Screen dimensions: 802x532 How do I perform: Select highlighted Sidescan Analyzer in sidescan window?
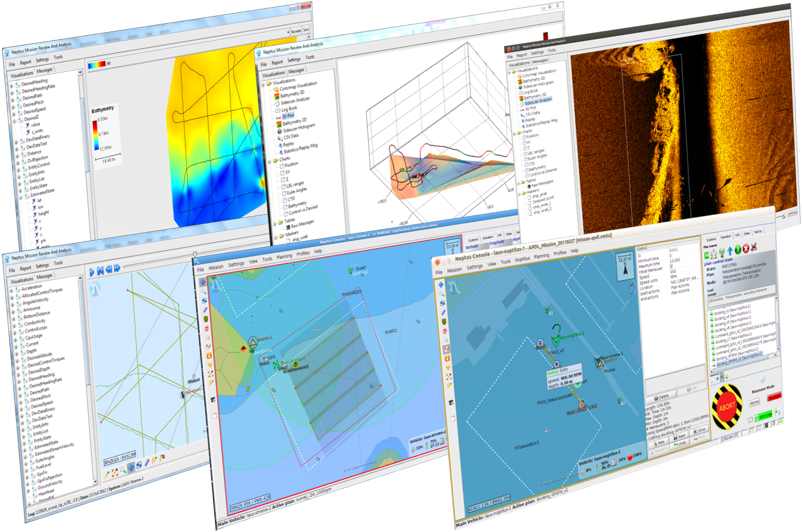(538, 102)
